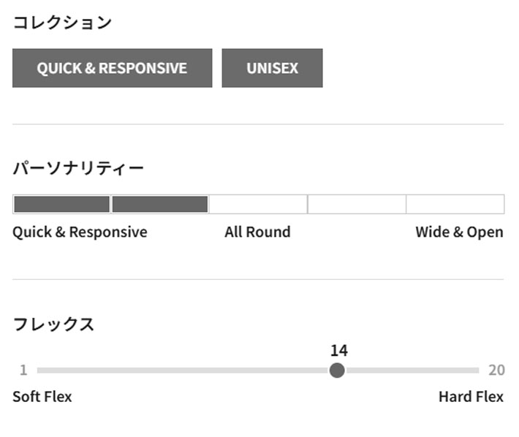This screenshot has width=519, height=437.
Task: Click the flex value 14 above slider
Action: pyautogui.click(x=338, y=350)
